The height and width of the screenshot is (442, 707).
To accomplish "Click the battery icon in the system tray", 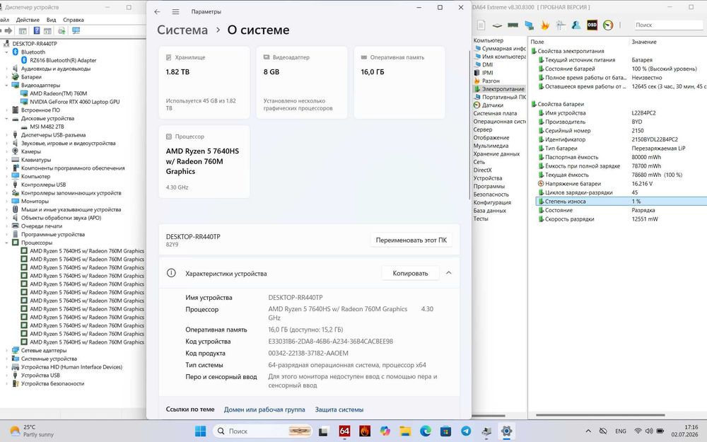I will (660, 431).
